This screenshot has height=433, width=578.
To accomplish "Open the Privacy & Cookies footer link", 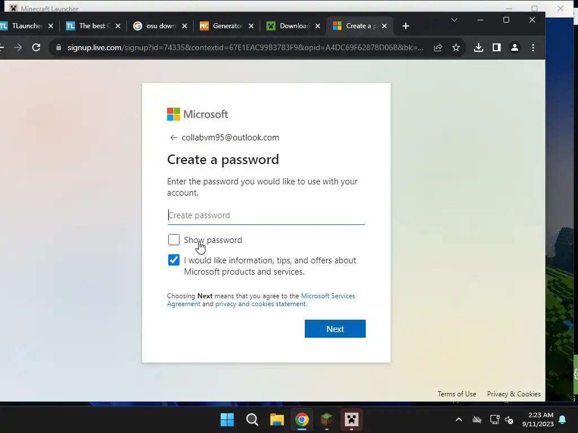I will point(514,394).
